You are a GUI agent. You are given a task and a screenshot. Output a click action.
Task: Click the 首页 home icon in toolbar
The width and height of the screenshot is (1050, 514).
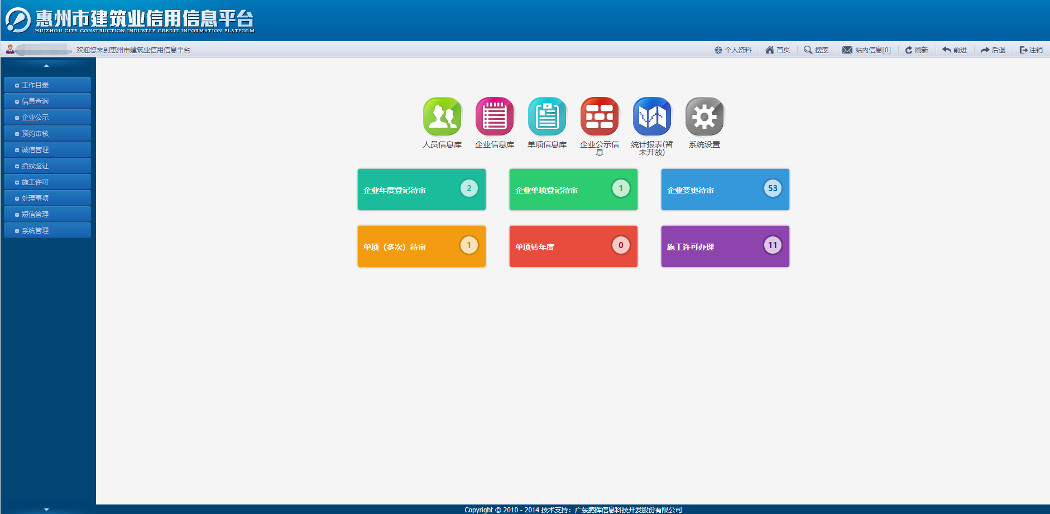click(x=770, y=50)
